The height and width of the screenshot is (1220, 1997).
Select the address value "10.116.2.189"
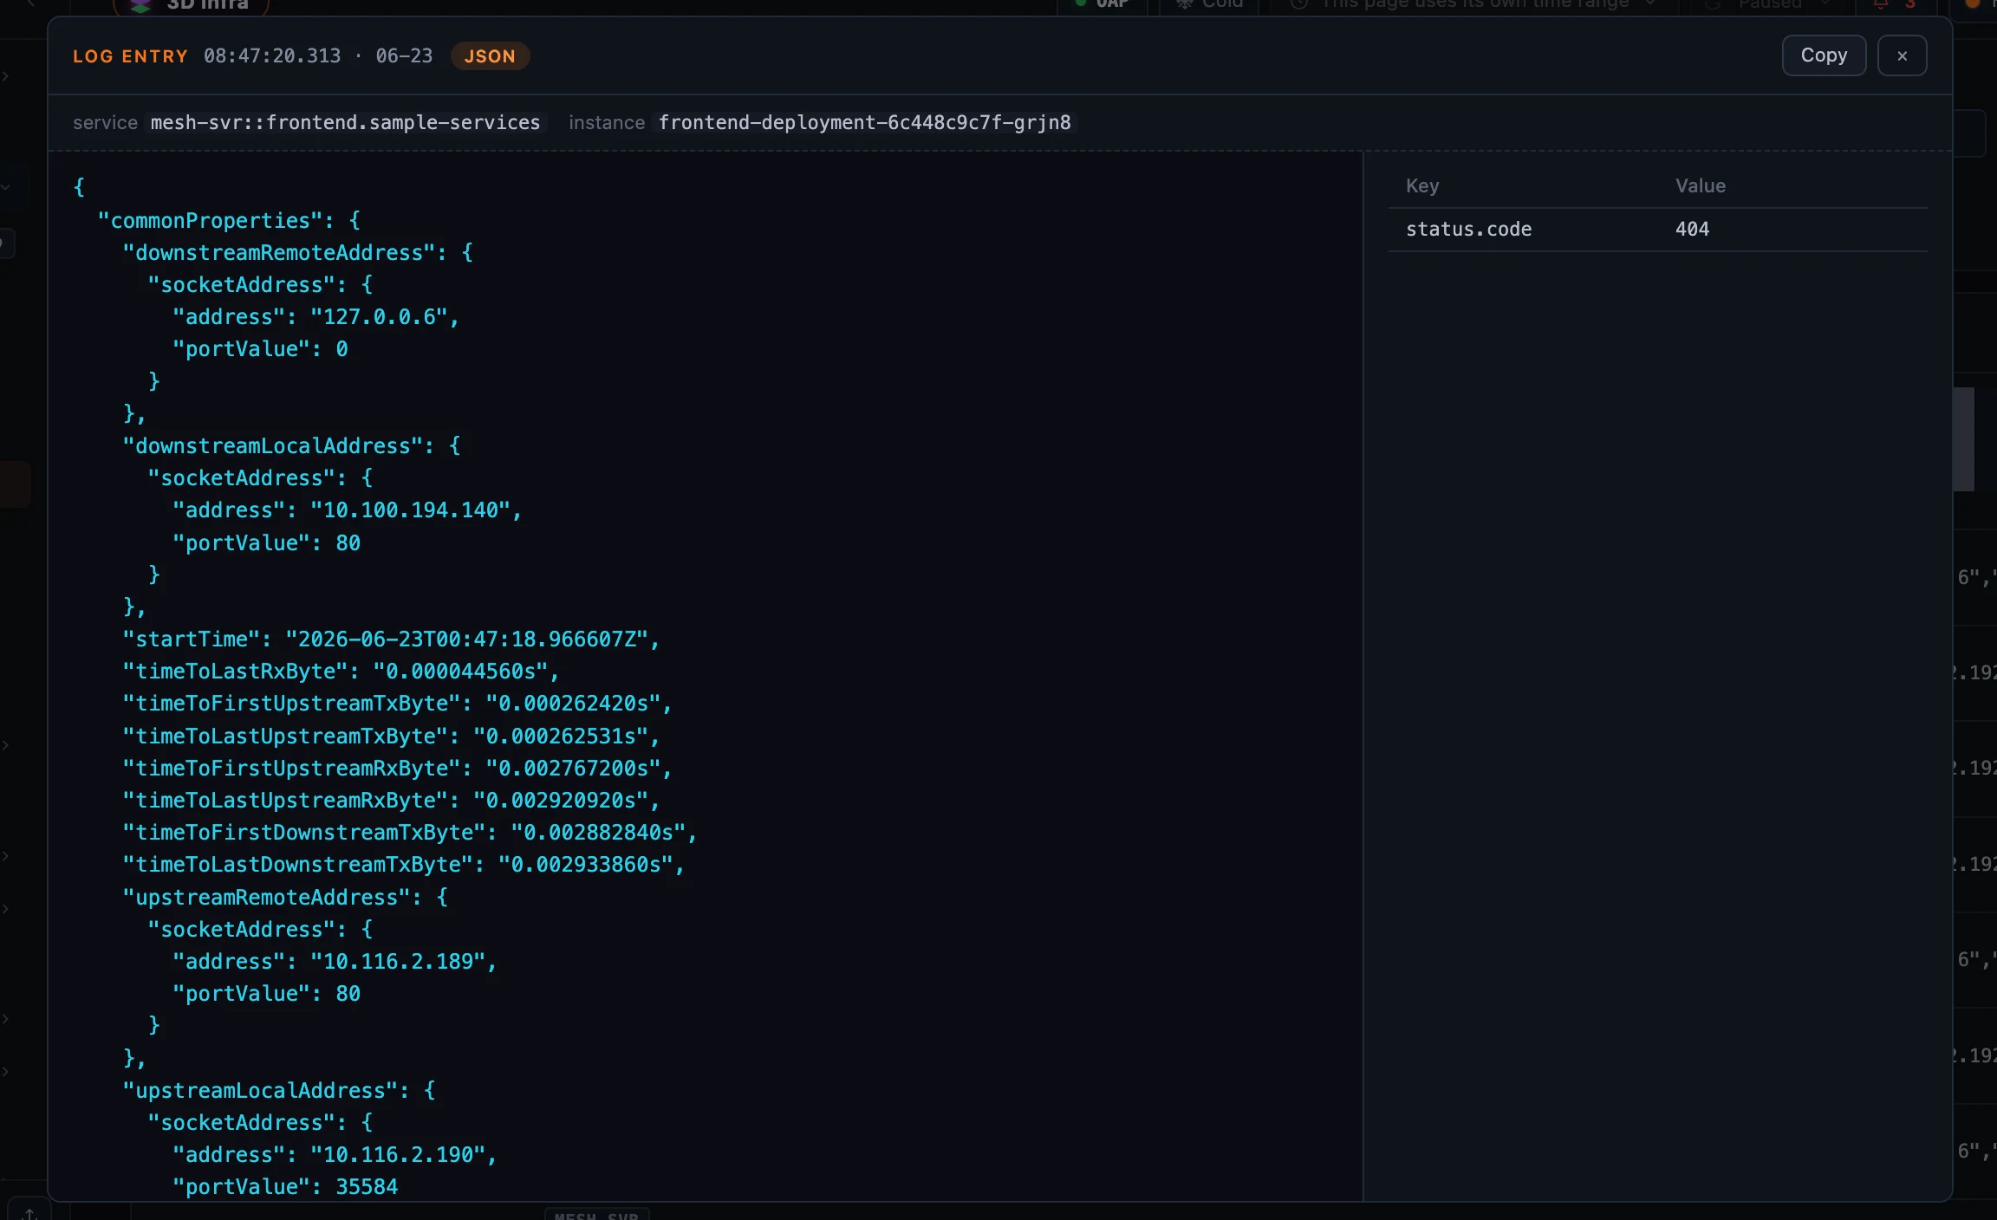coord(397,961)
